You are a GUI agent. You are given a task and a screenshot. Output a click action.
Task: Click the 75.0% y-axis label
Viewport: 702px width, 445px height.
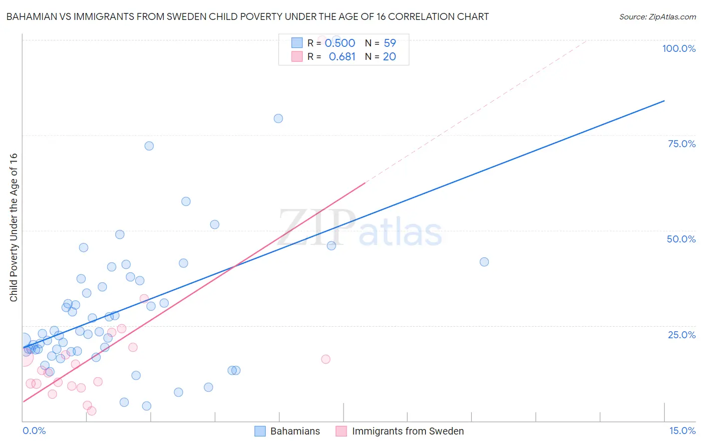[682, 144]
